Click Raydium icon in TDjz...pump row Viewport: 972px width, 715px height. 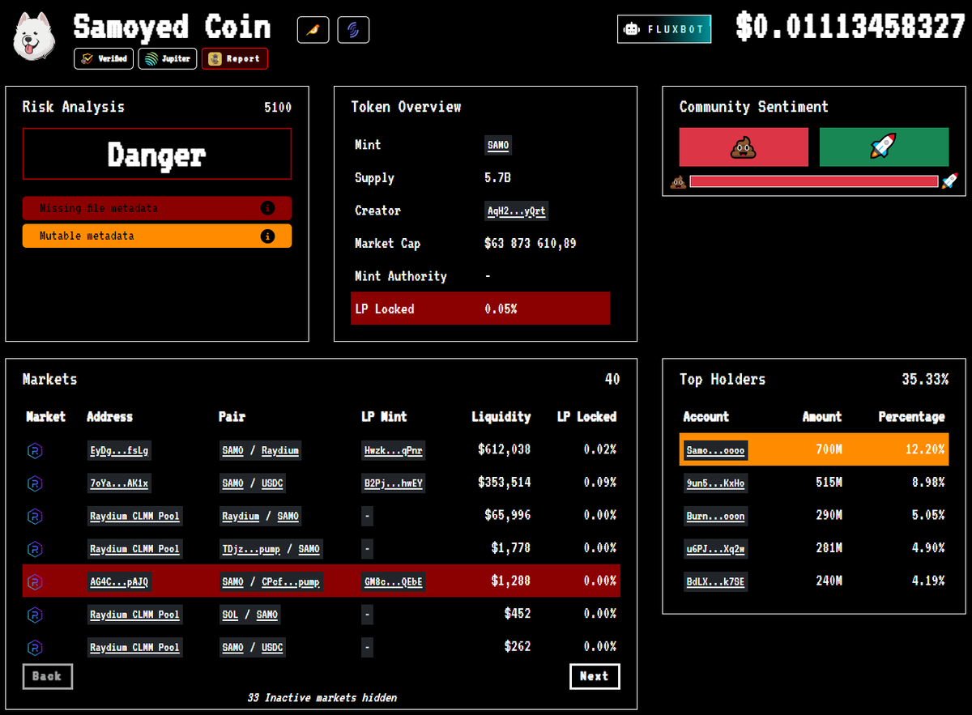pyautogui.click(x=35, y=549)
